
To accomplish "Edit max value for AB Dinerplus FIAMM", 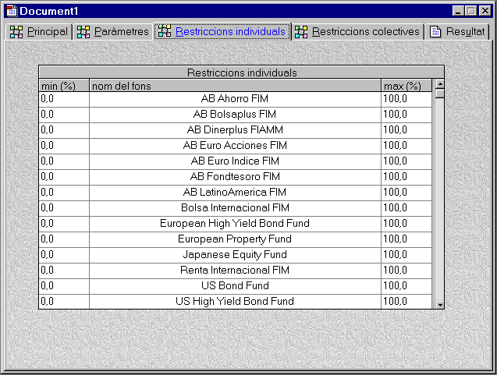I will coord(406,130).
